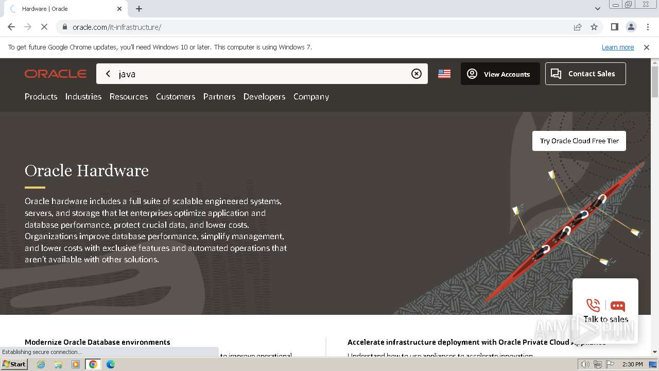Select the Chrome taskbar button
This screenshot has height=371, width=659.
93,364
